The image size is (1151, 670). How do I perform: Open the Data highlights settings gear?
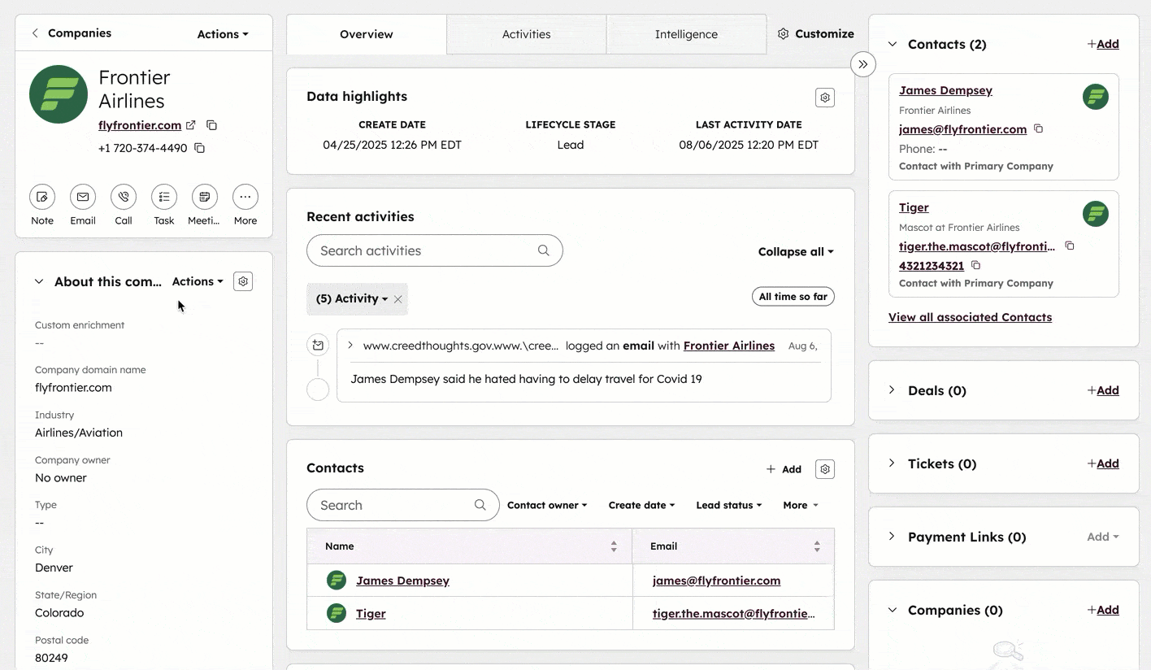pyautogui.click(x=824, y=97)
